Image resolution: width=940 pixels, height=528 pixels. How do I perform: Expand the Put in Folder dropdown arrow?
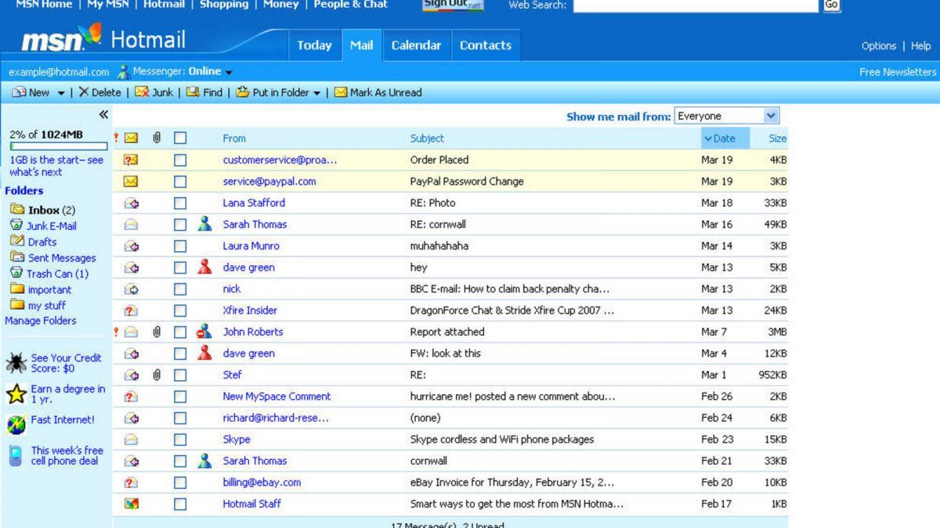point(316,93)
